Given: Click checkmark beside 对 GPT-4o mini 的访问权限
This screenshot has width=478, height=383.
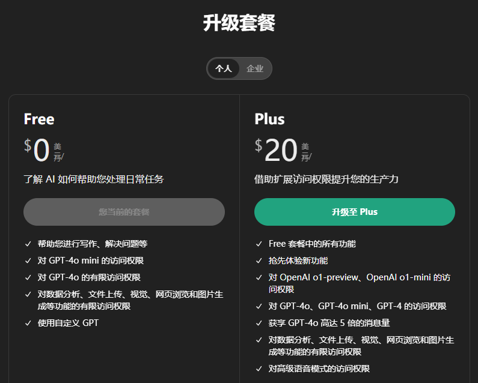Looking at the screenshot, I should [x=28, y=261].
